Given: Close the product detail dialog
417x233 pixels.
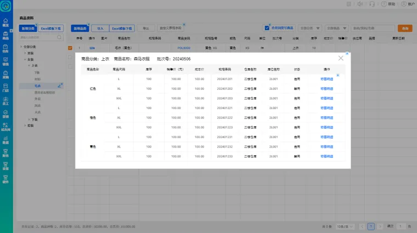Looking at the screenshot, I should pyautogui.click(x=341, y=58).
